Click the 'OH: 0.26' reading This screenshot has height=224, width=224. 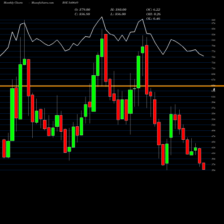(153, 14)
